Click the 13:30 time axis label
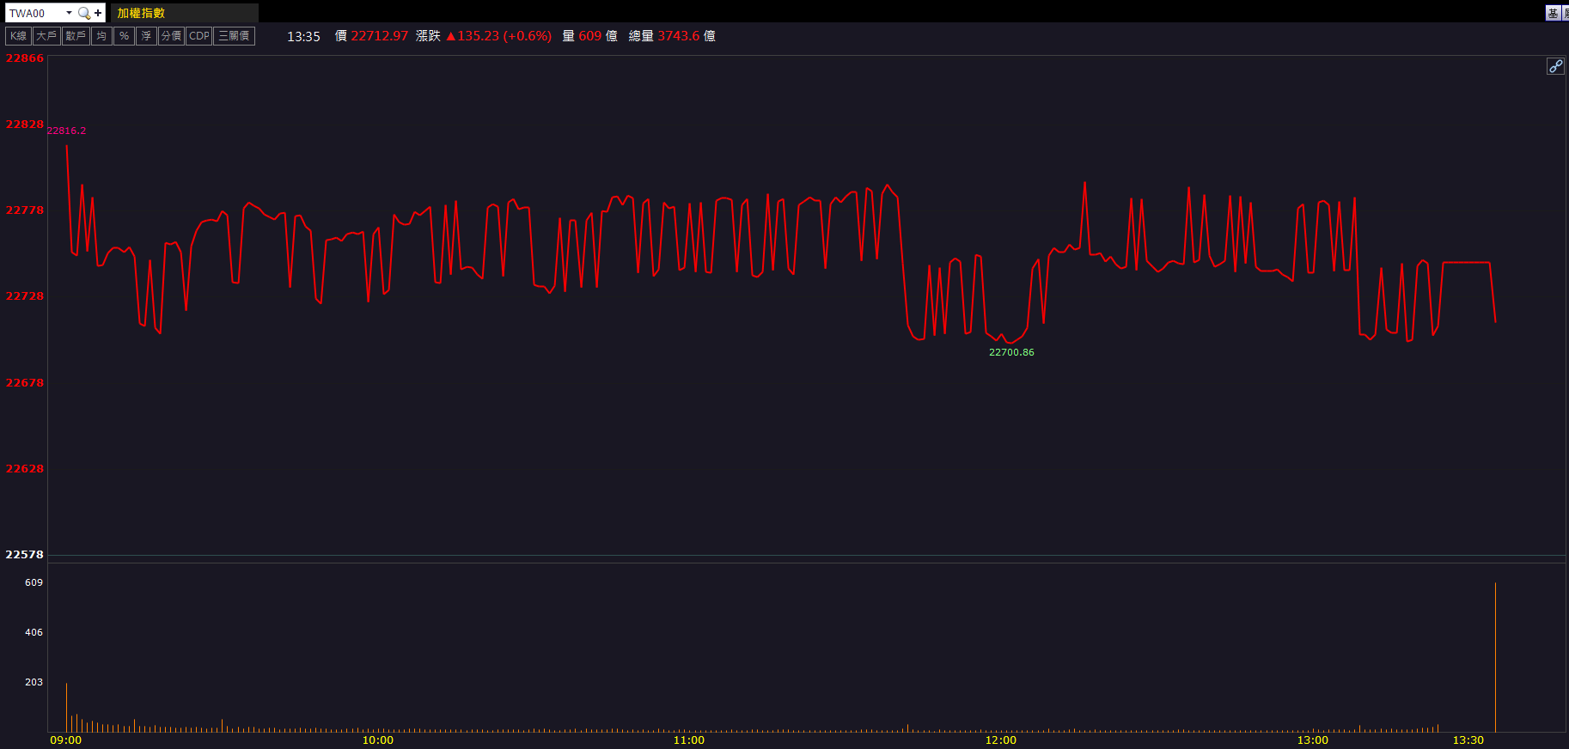Image resolution: width=1569 pixels, height=749 pixels. (1468, 740)
